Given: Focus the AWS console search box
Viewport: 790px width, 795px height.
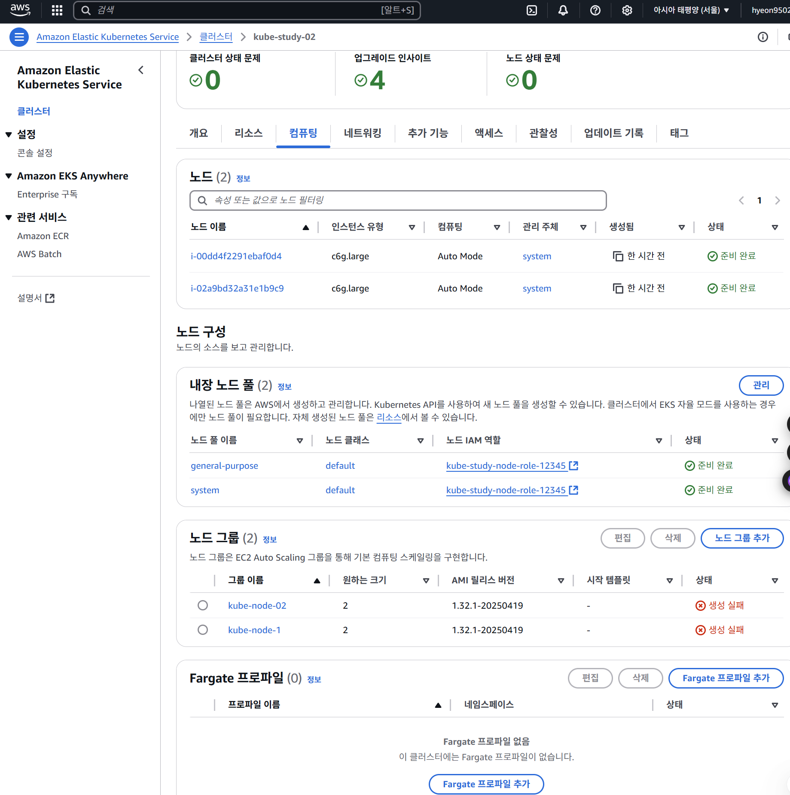Looking at the screenshot, I should pos(247,10).
